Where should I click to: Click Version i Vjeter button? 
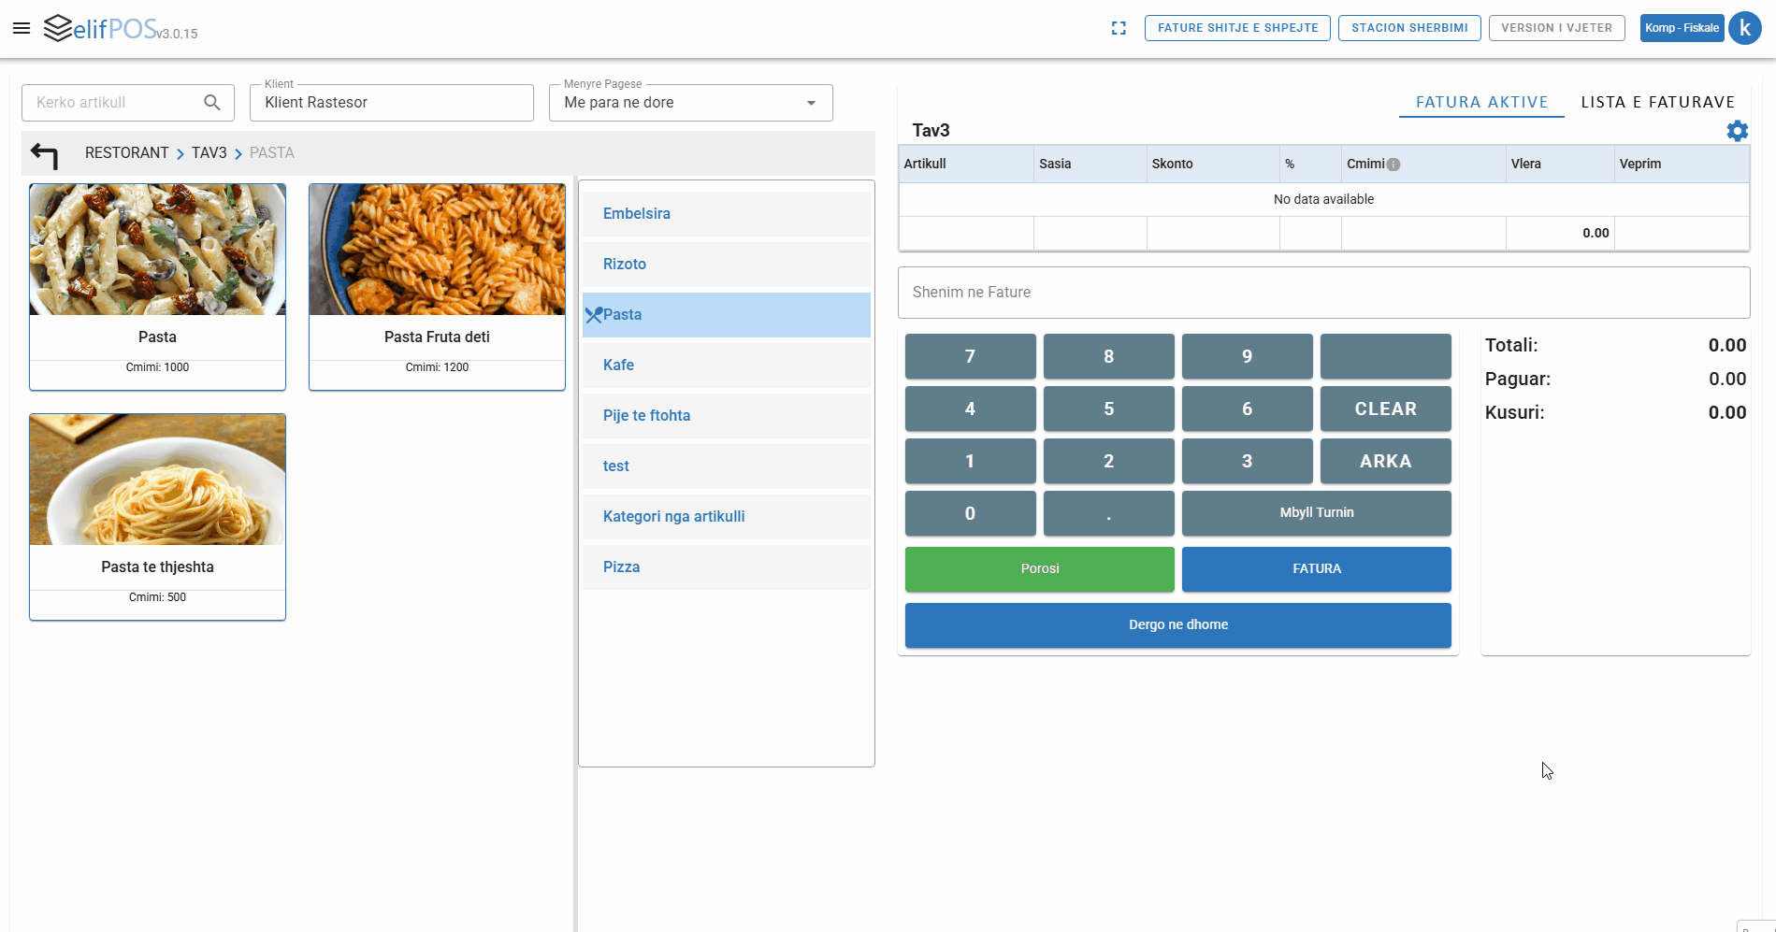click(1557, 28)
